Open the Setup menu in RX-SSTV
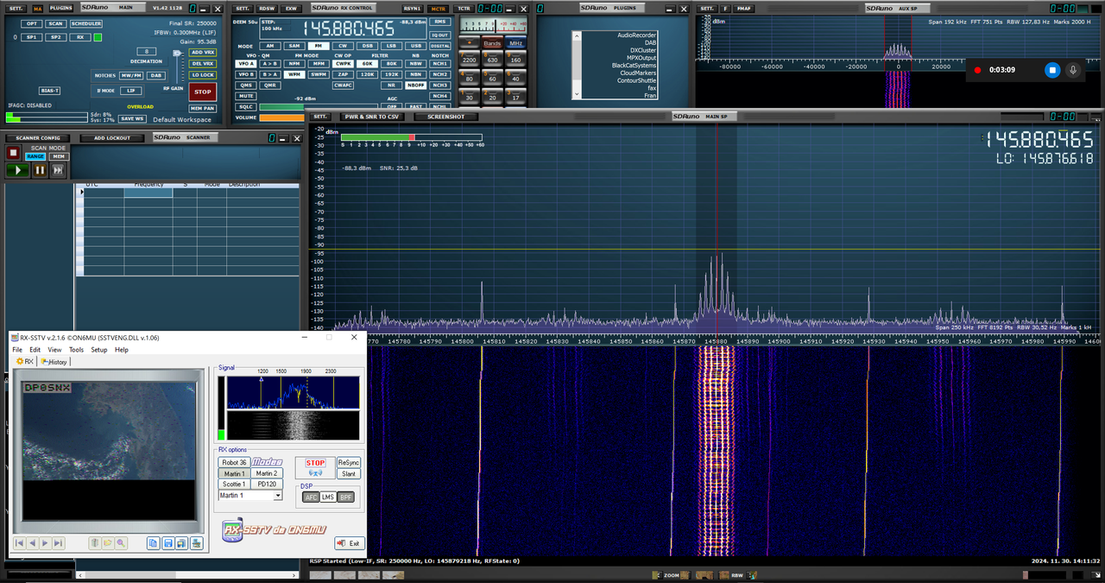This screenshot has height=583, width=1105. [99, 350]
